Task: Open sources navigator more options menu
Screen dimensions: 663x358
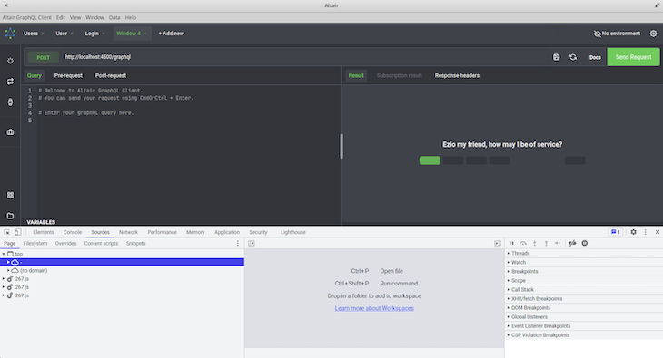Action: coord(238,244)
